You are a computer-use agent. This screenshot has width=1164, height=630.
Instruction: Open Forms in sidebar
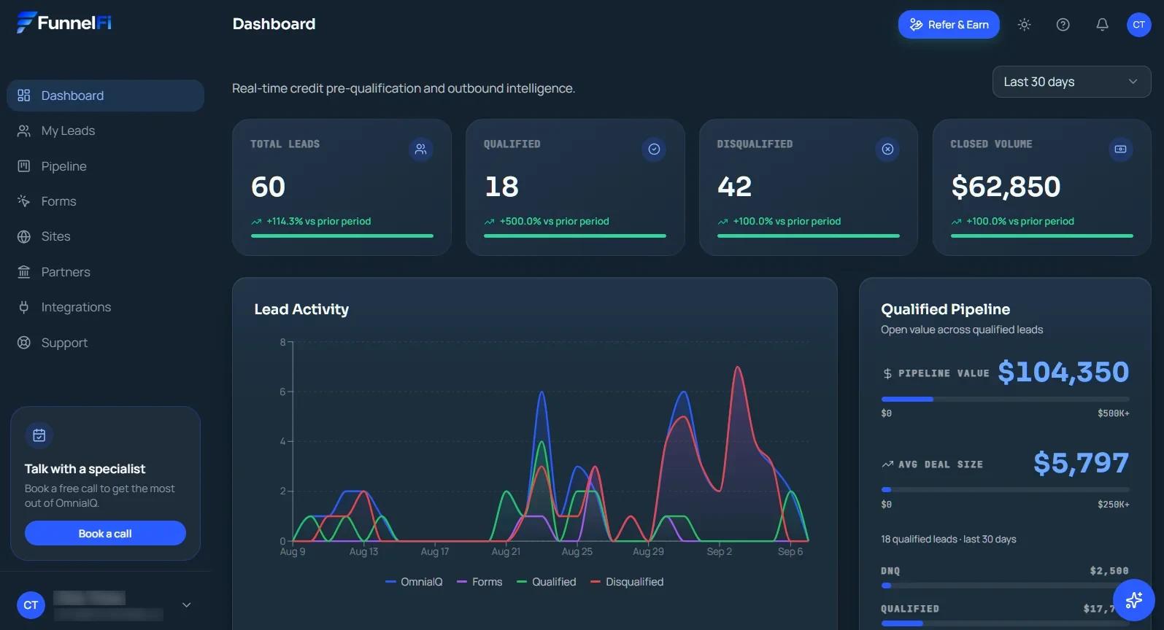coord(106,201)
